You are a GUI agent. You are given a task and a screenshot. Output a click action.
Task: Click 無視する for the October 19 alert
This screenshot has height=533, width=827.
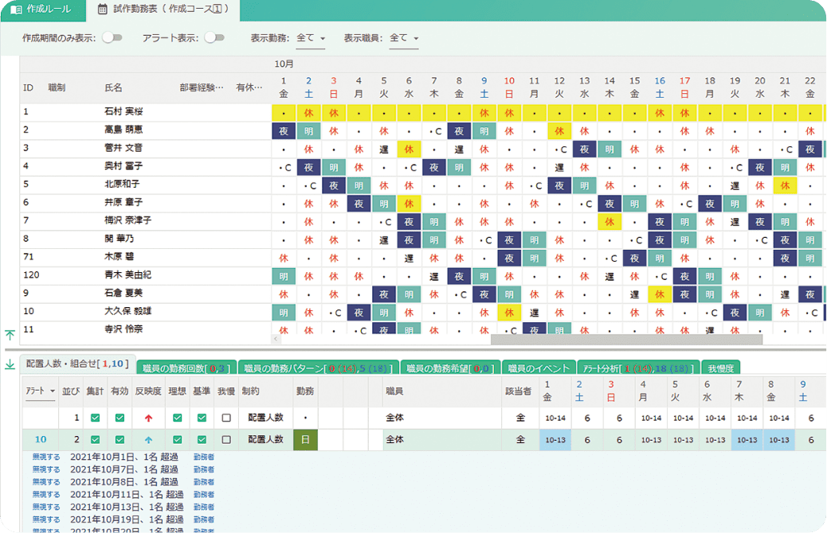(46, 519)
